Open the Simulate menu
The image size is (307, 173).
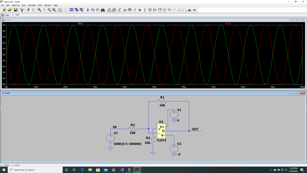[32, 5]
